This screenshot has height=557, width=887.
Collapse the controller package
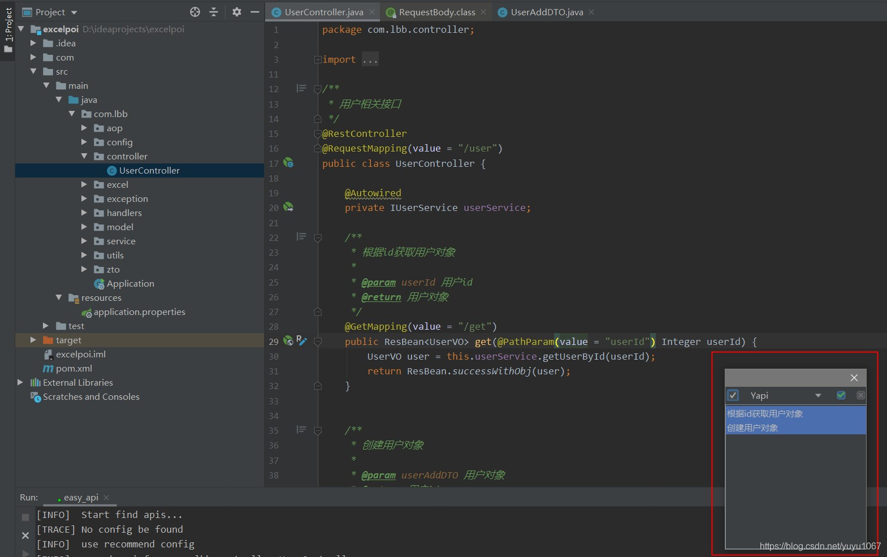[84, 156]
